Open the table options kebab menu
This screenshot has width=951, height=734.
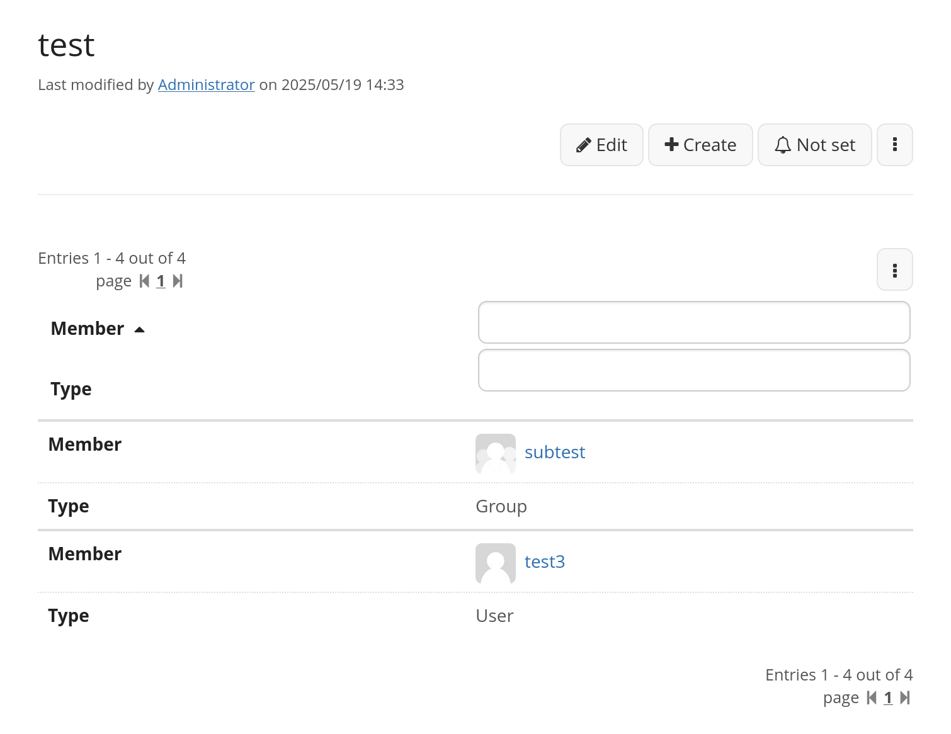[894, 270]
